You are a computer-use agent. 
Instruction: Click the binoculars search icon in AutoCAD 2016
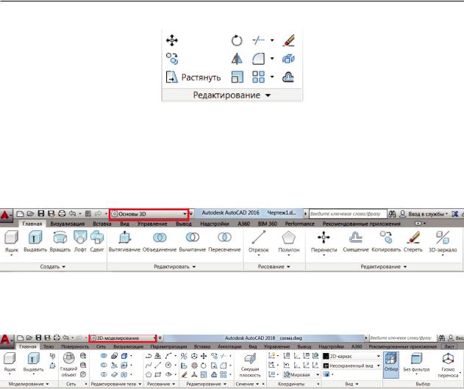(392, 213)
